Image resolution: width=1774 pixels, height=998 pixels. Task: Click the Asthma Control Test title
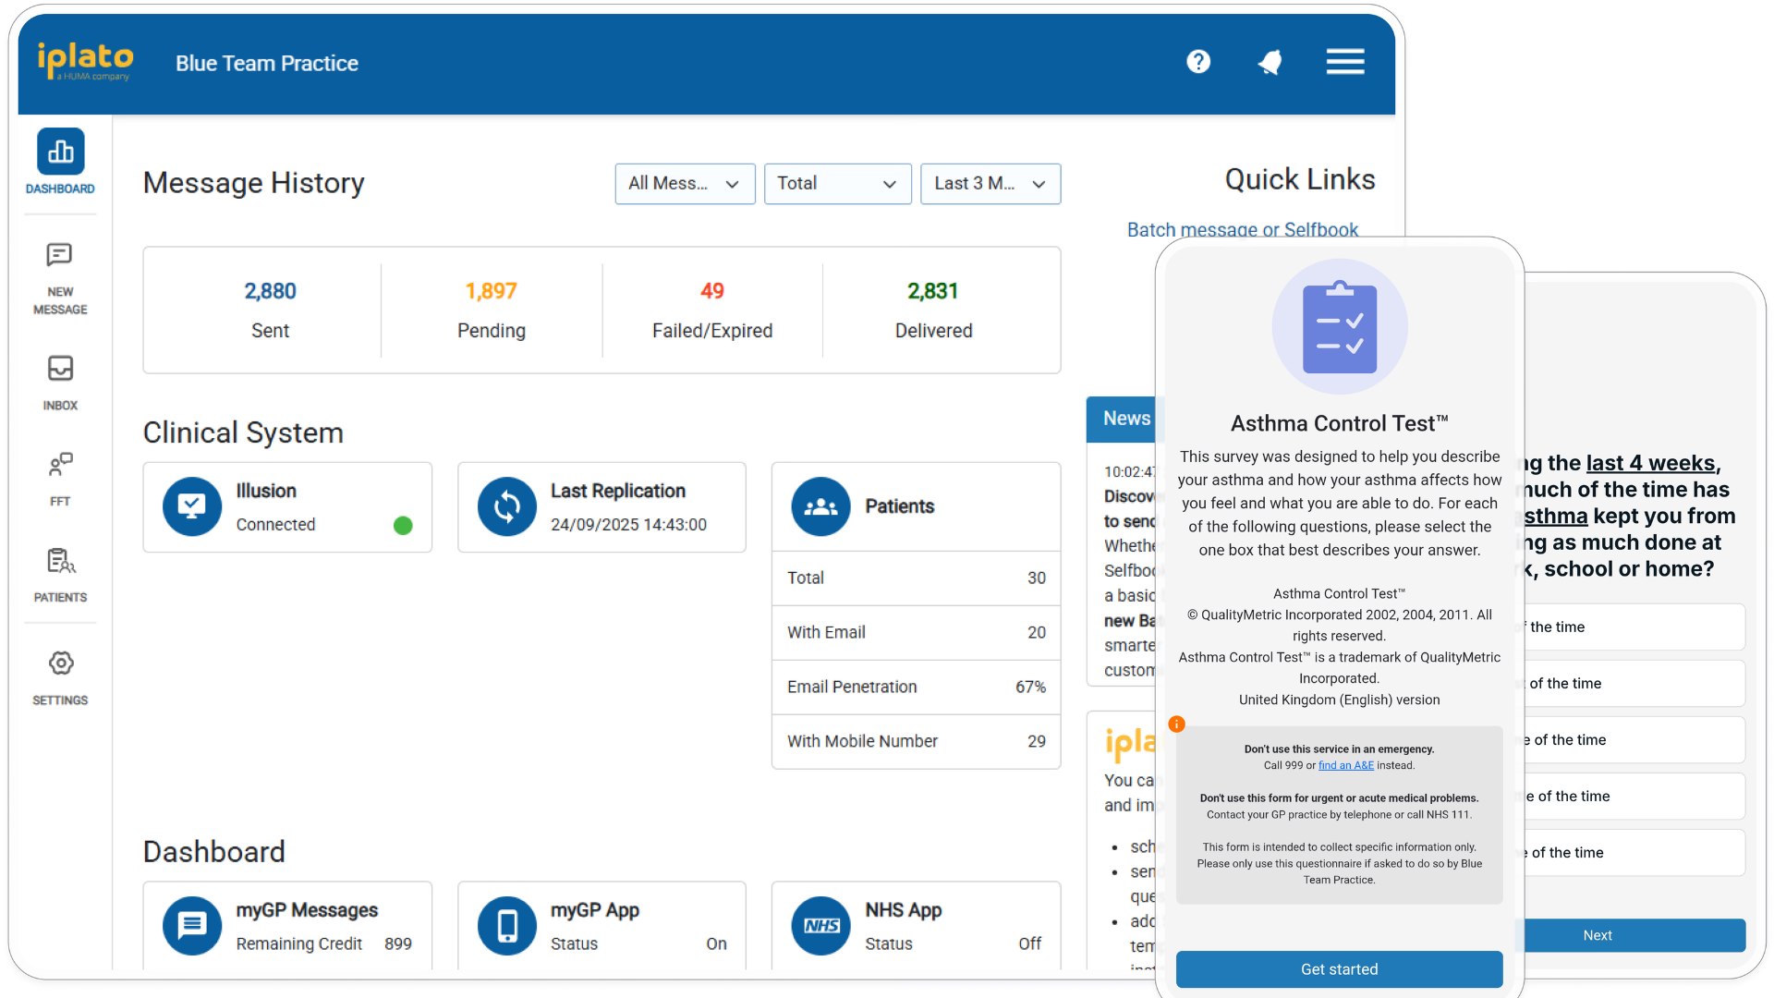(1339, 423)
